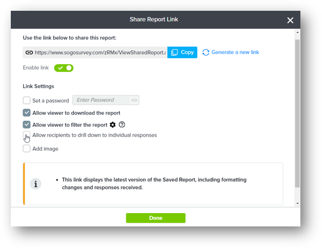322x248 pixels.
Task: Open filter settings gear icon
Action: click(113, 125)
